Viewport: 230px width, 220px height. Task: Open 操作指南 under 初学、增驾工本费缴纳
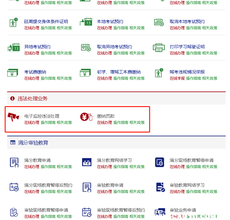[121, 78]
